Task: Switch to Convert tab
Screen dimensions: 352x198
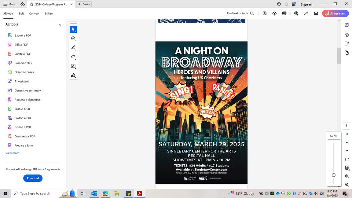Action: pos(34,13)
